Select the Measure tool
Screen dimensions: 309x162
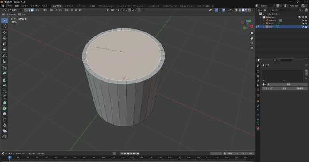coord(4,62)
